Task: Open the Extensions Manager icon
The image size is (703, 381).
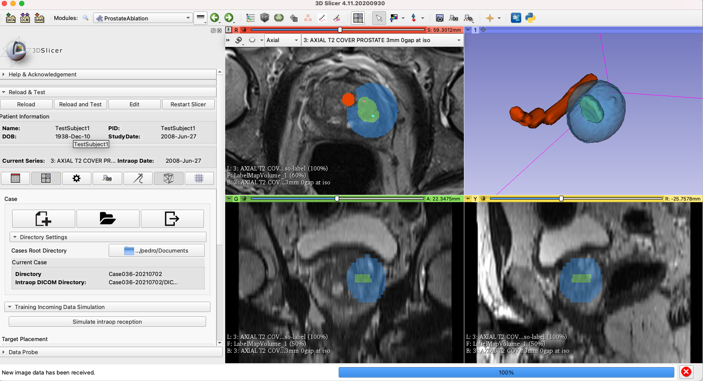Action: [516, 18]
